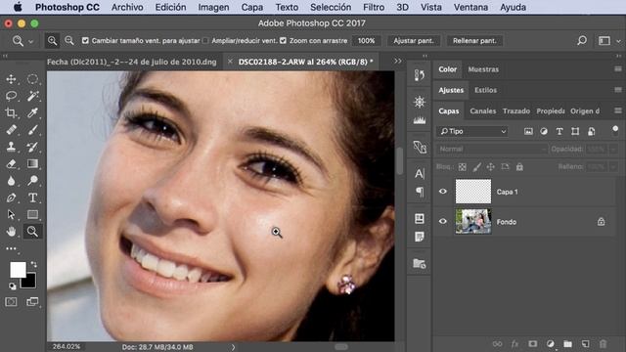Open the Opacidad value dropdown
The image size is (626, 352).
pos(613,150)
